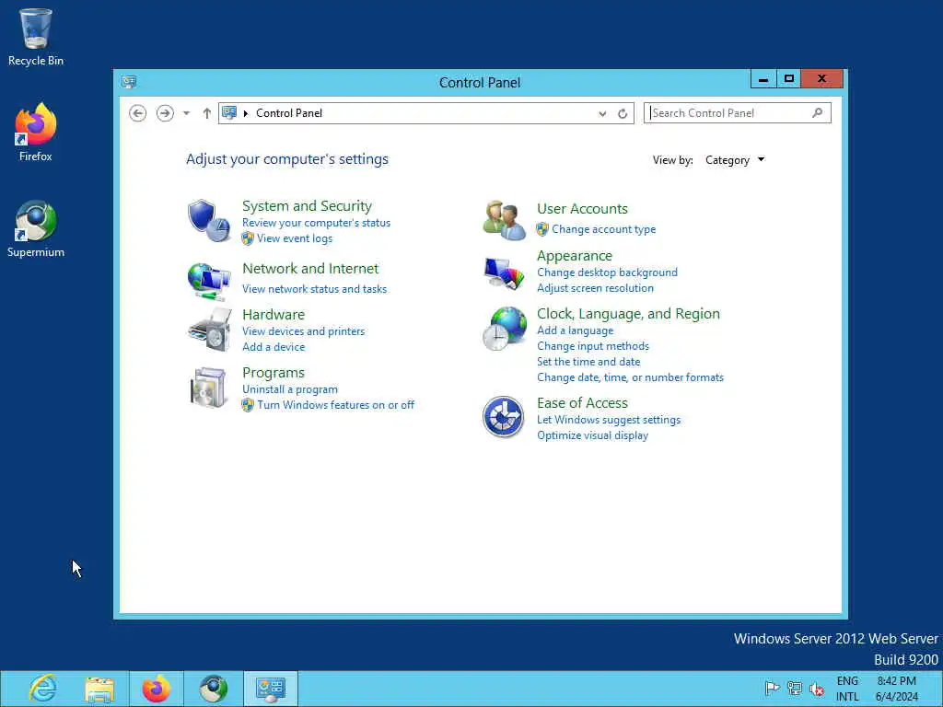943x707 pixels.
Task: Open the taskbar clock showing 8:42 PM
Action: pyautogui.click(x=897, y=689)
